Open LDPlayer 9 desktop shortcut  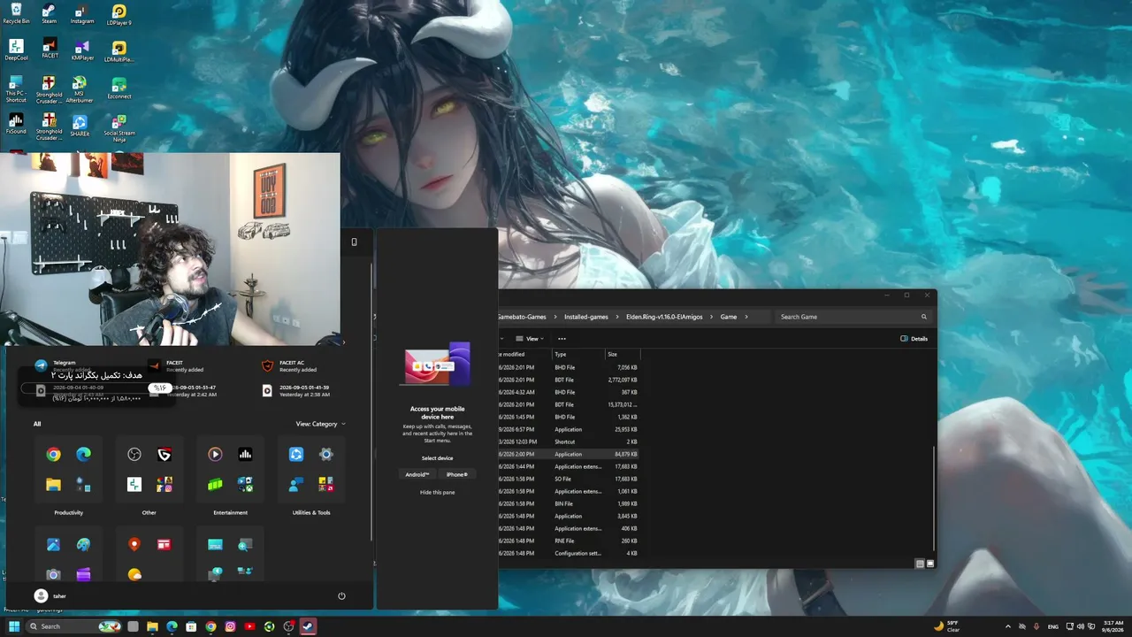coord(119,15)
